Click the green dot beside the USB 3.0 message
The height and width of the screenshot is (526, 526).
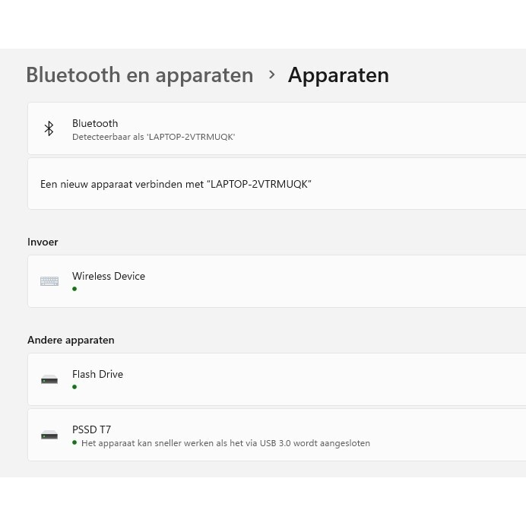74,442
